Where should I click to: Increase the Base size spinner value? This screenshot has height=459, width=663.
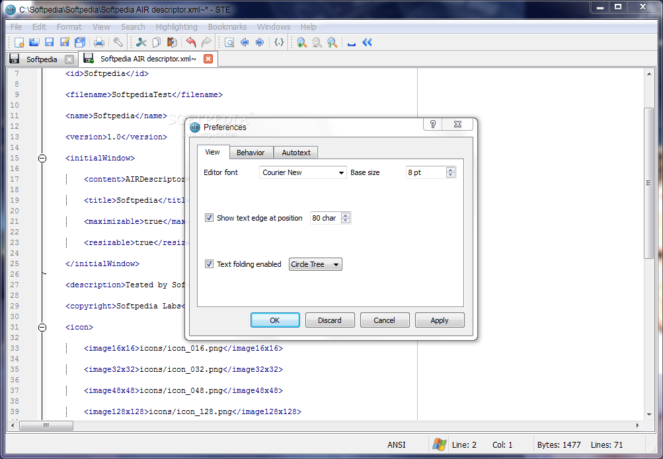451,170
